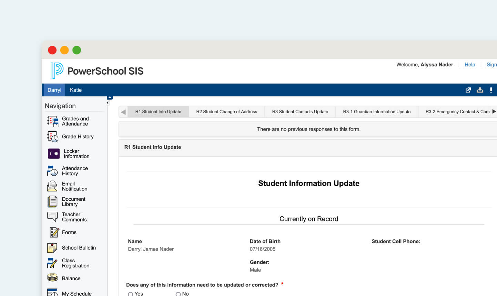Open Locker Information icon

[x=54, y=154]
